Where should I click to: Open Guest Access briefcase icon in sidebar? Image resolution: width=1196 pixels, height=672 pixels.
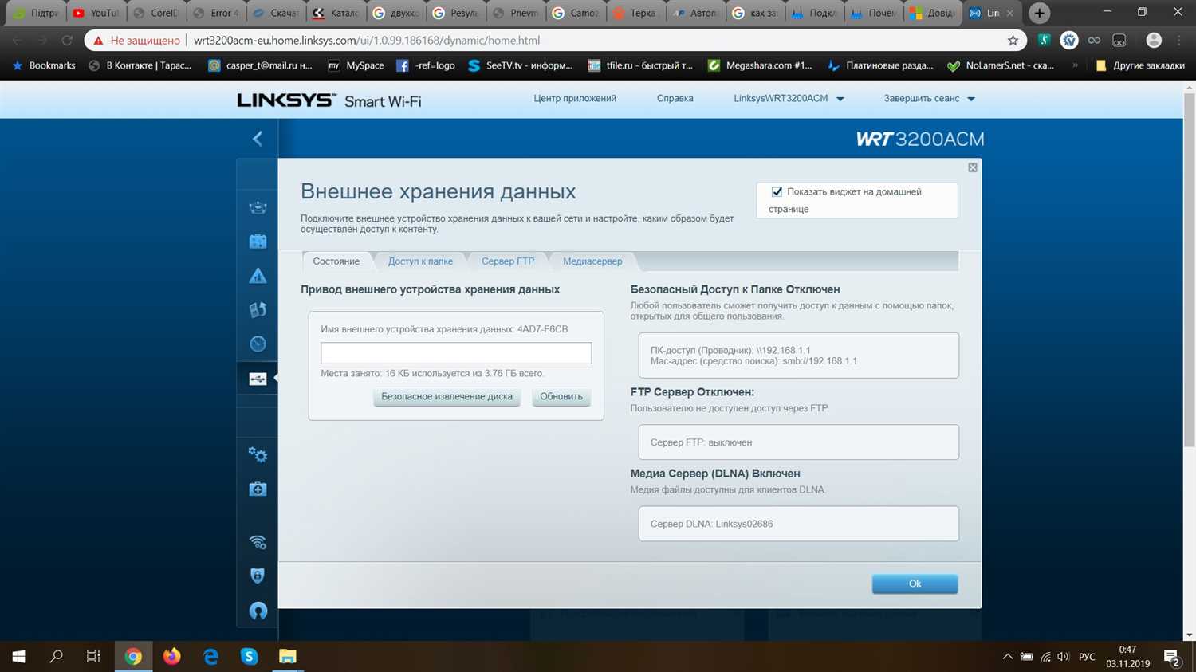[x=258, y=242]
